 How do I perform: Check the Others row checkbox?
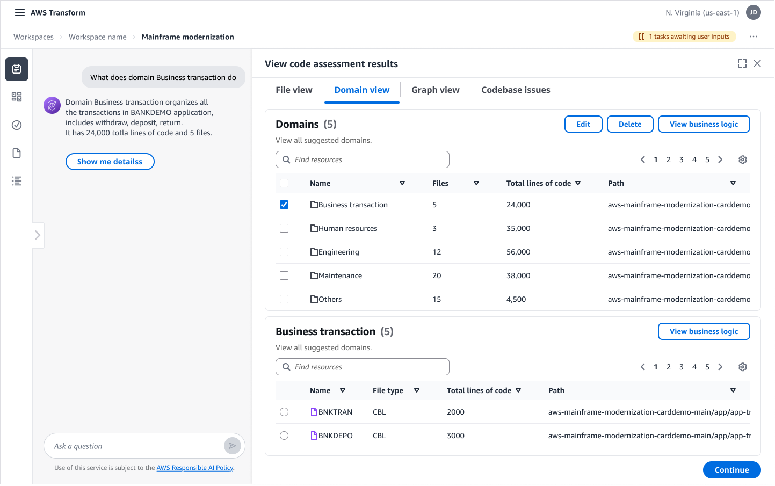[284, 299]
